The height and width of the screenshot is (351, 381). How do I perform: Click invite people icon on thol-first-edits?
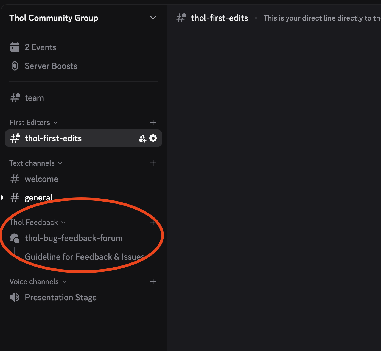[x=142, y=138]
